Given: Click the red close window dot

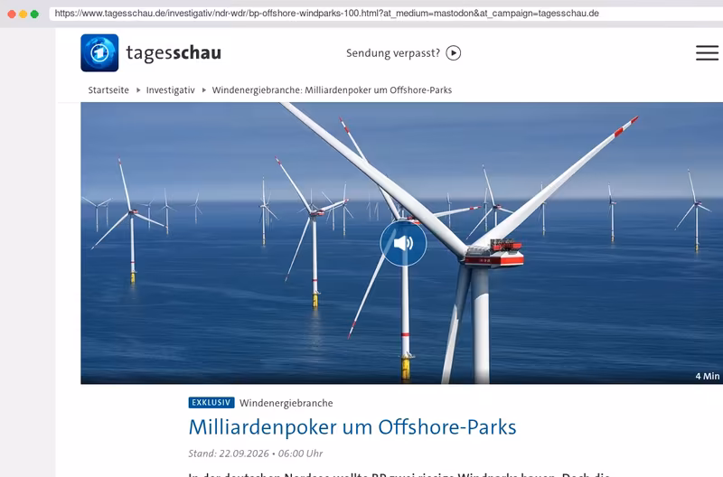Looking at the screenshot, I should (x=12, y=14).
